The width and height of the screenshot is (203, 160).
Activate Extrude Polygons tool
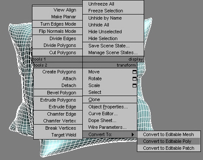58,100
